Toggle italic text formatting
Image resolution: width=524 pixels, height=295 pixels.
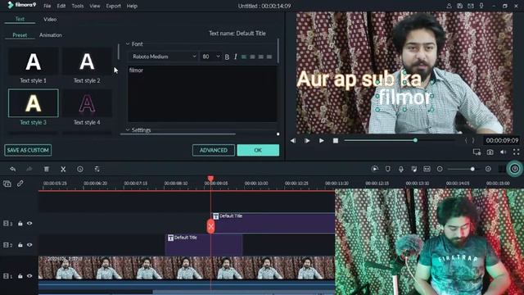click(236, 57)
